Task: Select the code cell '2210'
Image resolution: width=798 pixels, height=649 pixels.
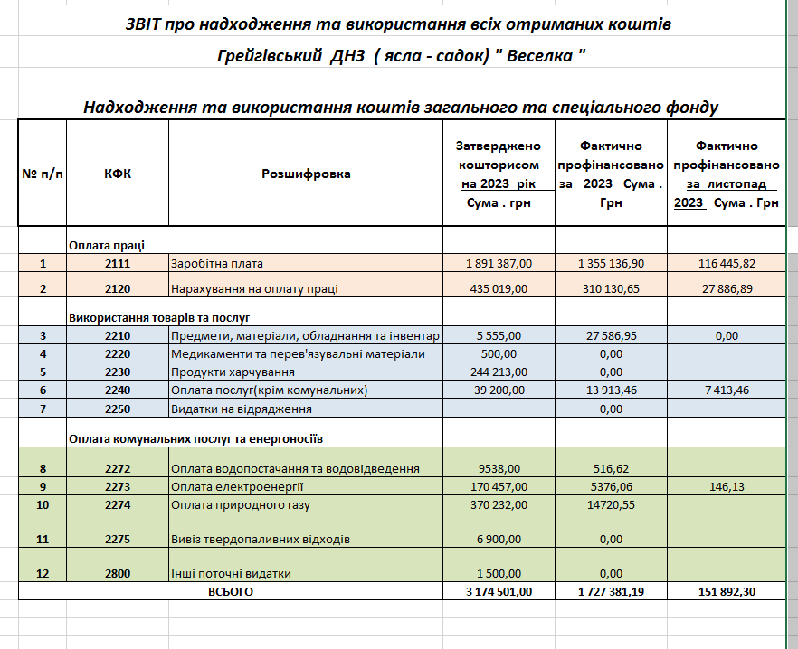Action: pos(118,335)
